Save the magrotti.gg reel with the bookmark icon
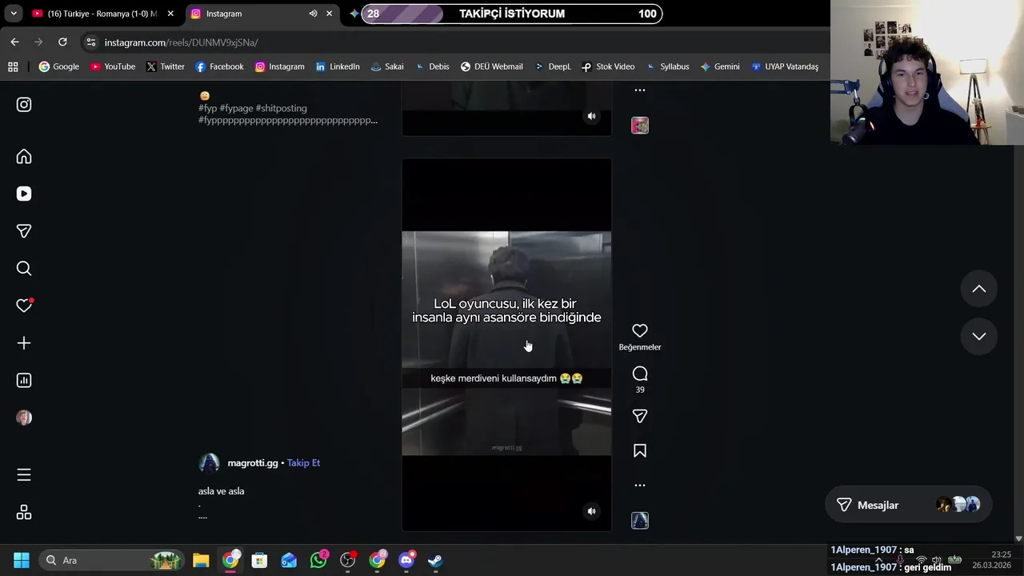 pyautogui.click(x=640, y=451)
